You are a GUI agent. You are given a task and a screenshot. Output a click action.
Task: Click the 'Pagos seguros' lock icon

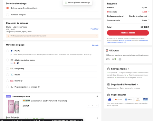click(x=109, y=95)
